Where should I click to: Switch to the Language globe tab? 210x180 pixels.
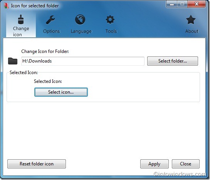tap(81, 24)
